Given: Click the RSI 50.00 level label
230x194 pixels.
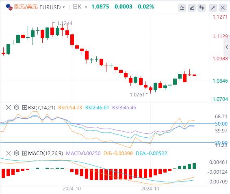Looking at the screenshot, I should coord(221,124).
